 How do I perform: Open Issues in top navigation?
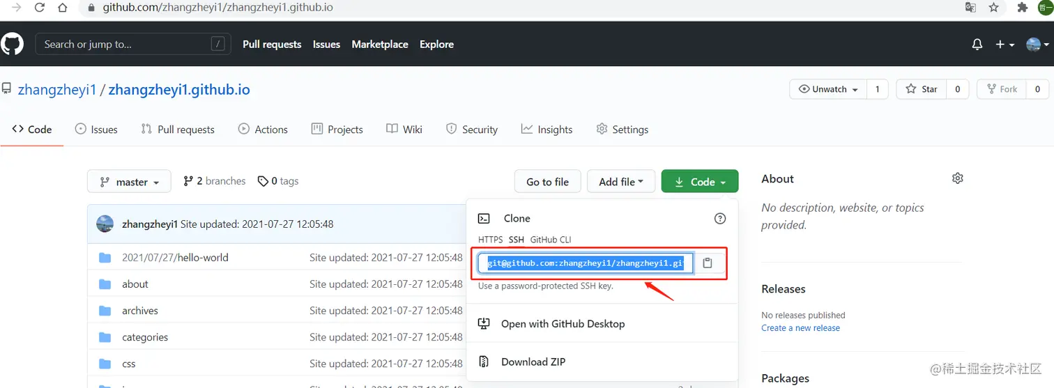[x=326, y=44]
